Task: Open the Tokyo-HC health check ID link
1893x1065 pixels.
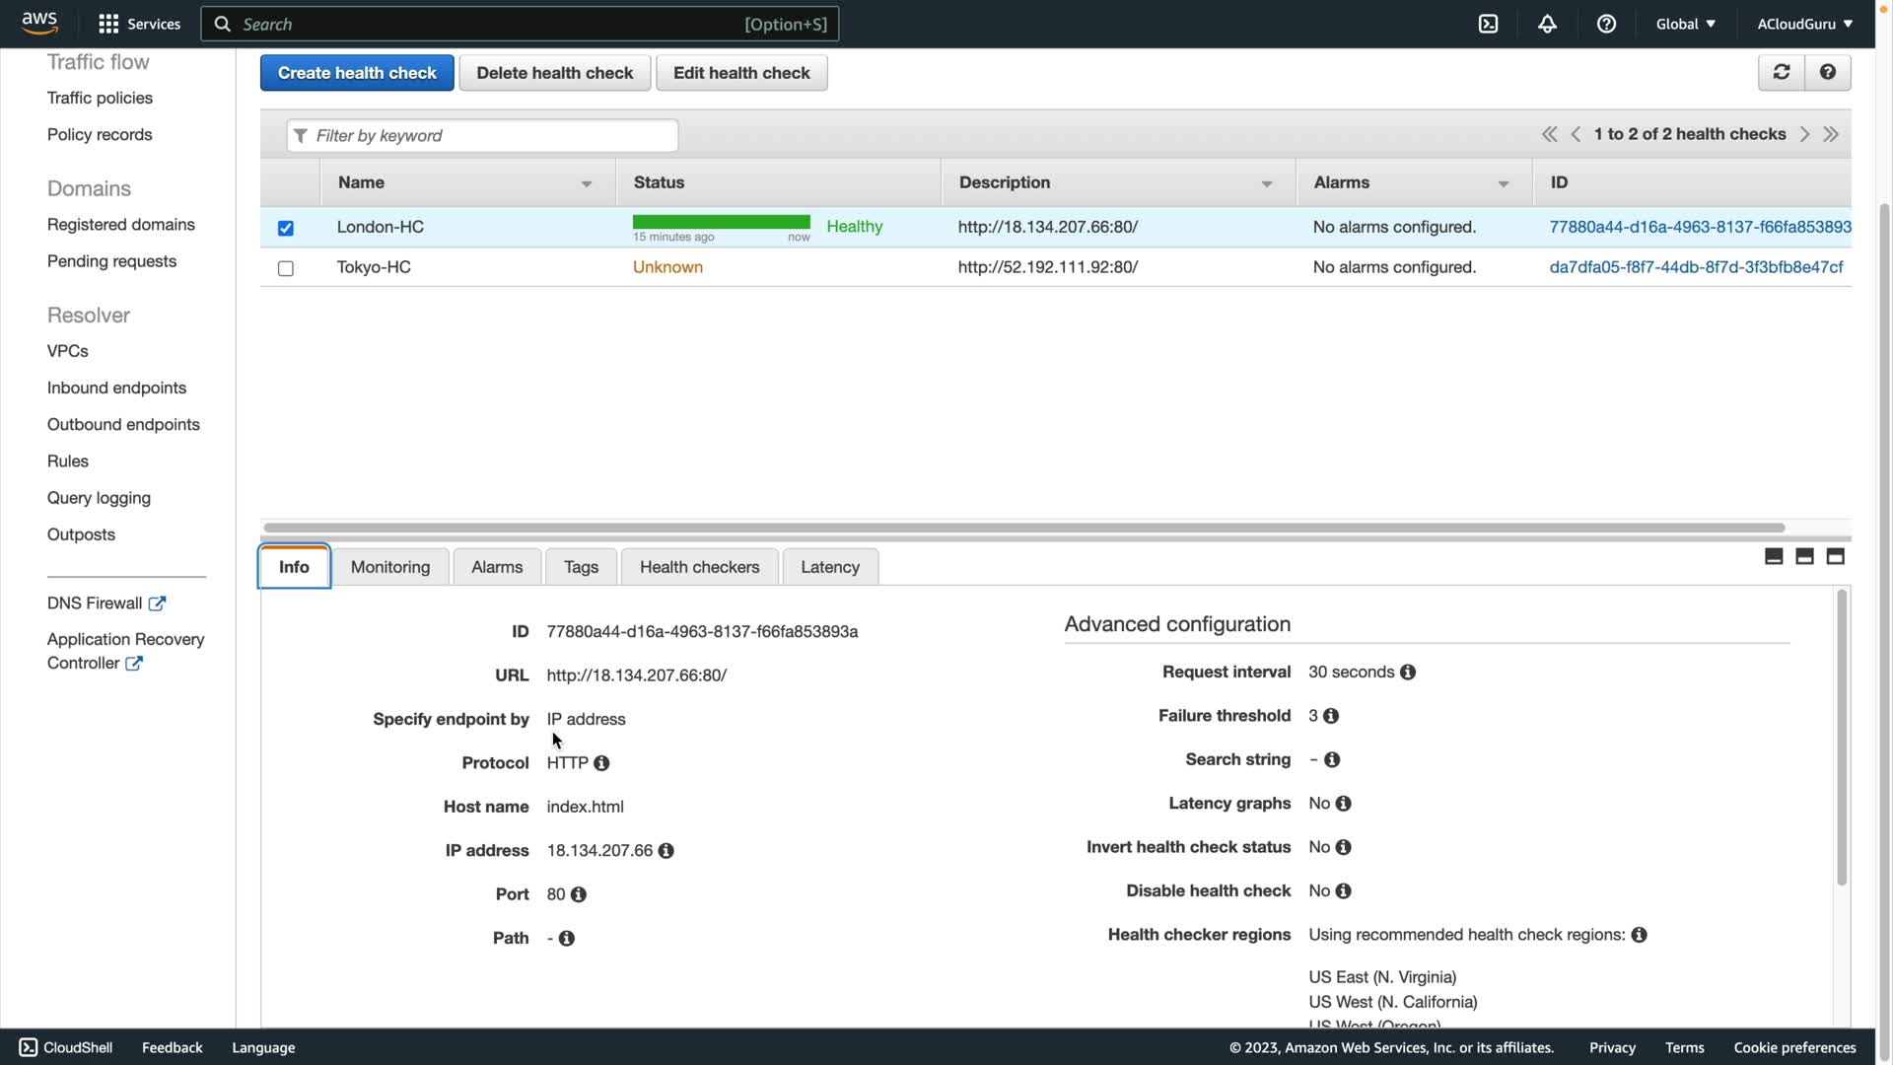Action: [x=1695, y=267]
